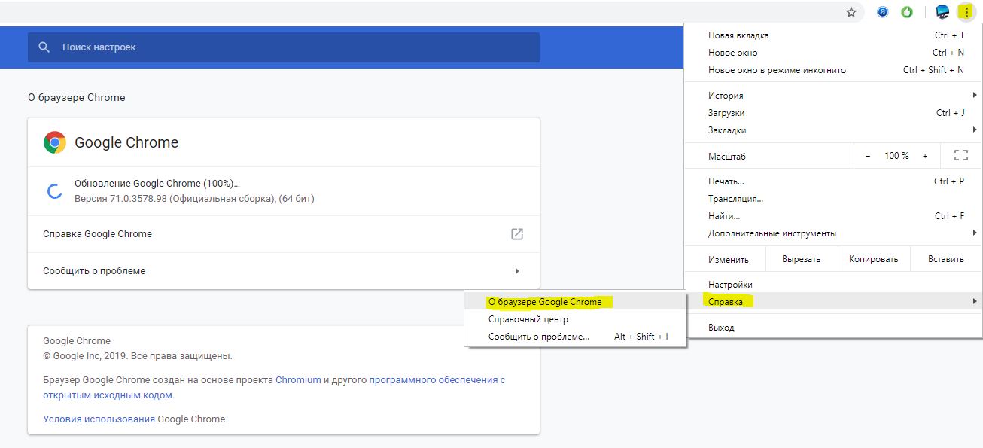Bookmark this page with the star icon

pyautogui.click(x=851, y=12)
